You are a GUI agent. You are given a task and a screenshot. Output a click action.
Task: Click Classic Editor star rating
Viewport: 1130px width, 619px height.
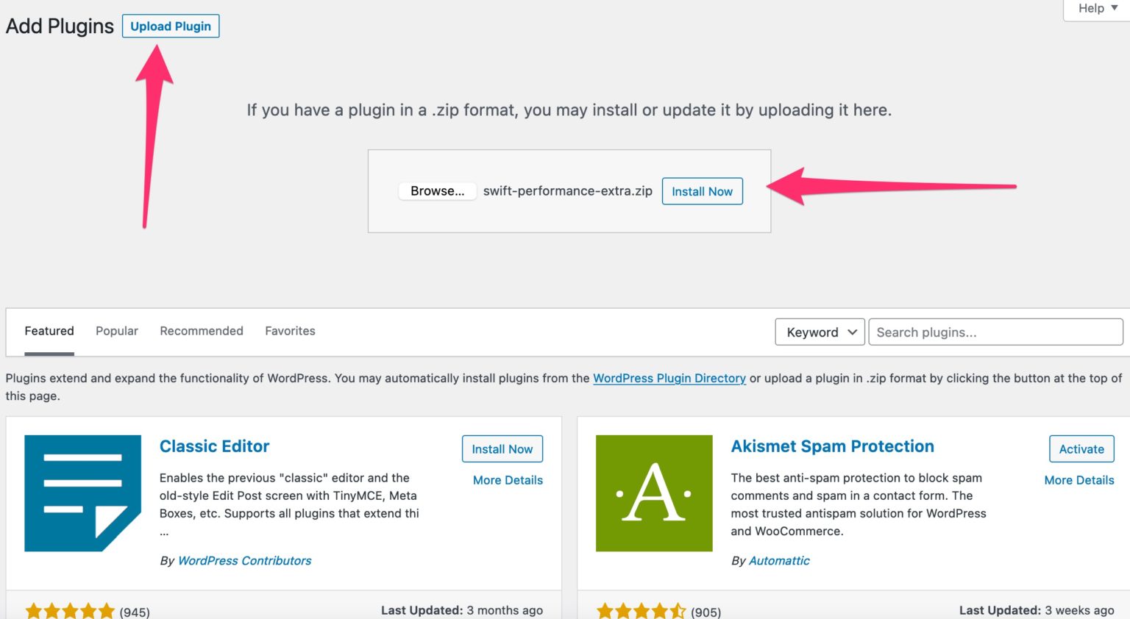click(x=70, y=611)
